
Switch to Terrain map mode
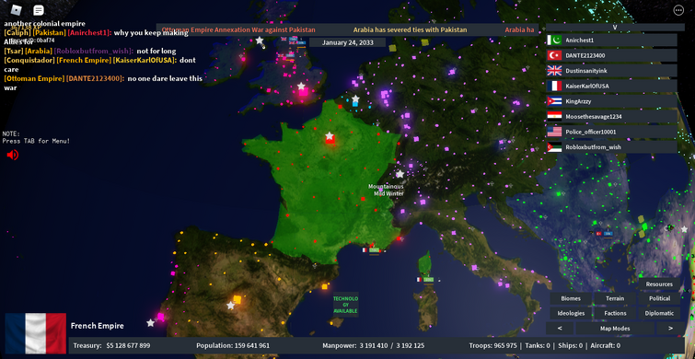pyautogui.click(x=615, y=298)
